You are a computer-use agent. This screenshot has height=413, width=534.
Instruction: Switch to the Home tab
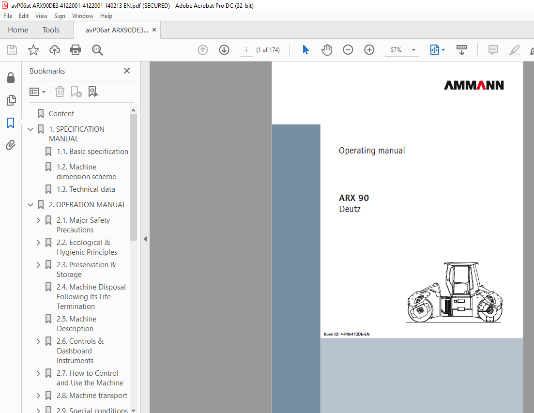(x=18, y=30)
